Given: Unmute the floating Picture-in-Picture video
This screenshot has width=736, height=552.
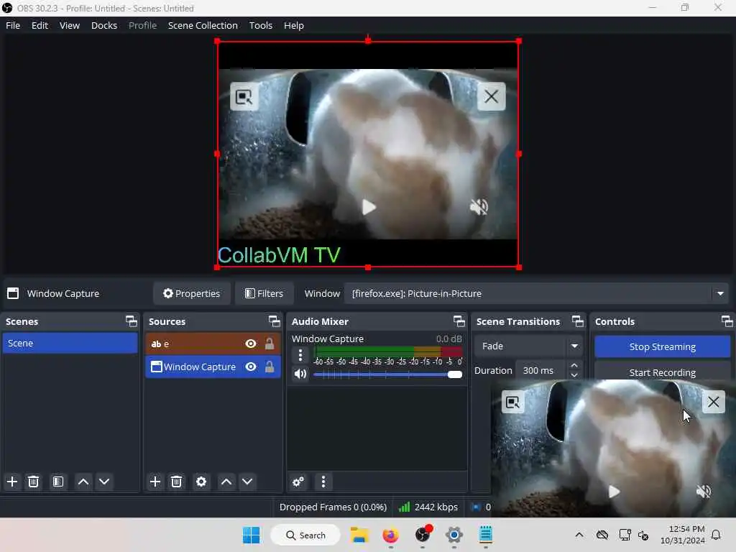Looking at the screenshot, I should click(703, 492).
